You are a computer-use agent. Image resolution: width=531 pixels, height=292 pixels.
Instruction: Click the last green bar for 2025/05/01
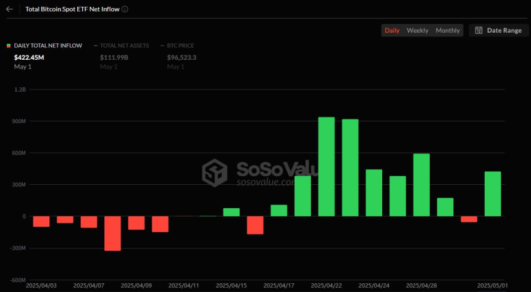point(492,193)
